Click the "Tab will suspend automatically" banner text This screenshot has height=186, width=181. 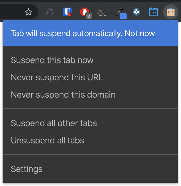(67, 33)
